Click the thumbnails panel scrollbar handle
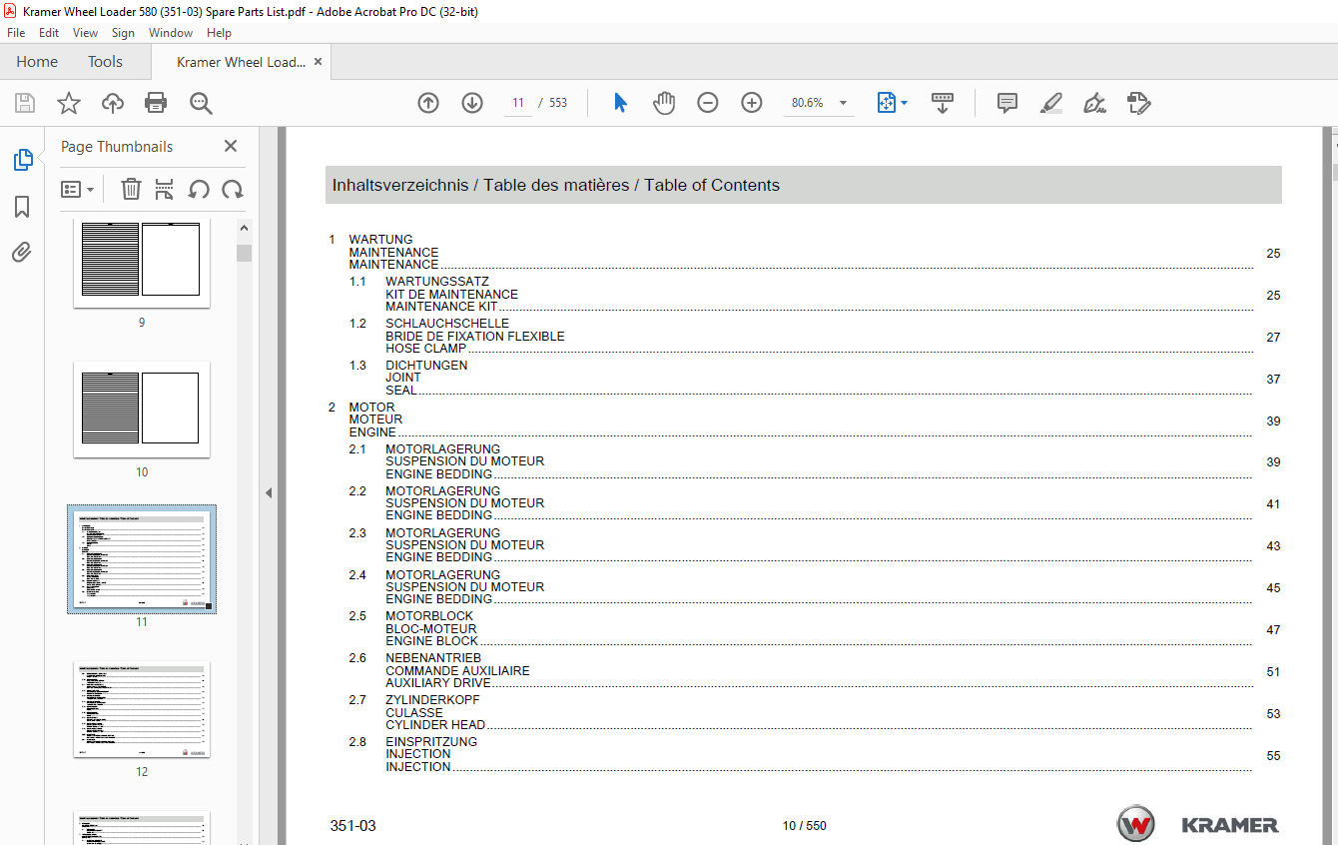Image resolution: width=1338 pixels, height=845 pixels. pos(245,253)
